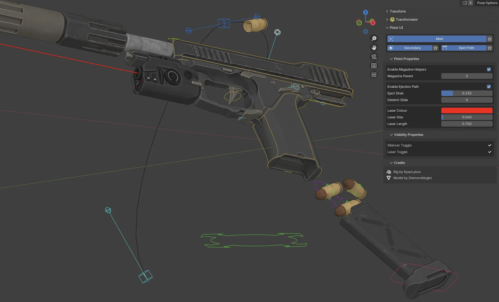Image resolution: width=499 pixels, height=302 pixels.
Task: Click the Transformator addon icon
Action: (392, 19)
